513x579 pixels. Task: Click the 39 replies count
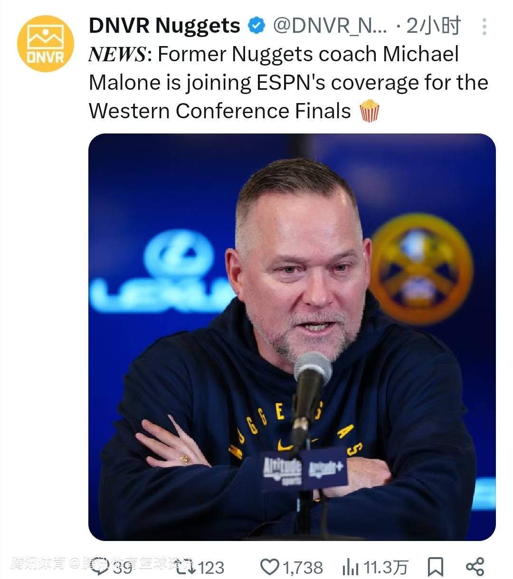[x=123, y=567]
